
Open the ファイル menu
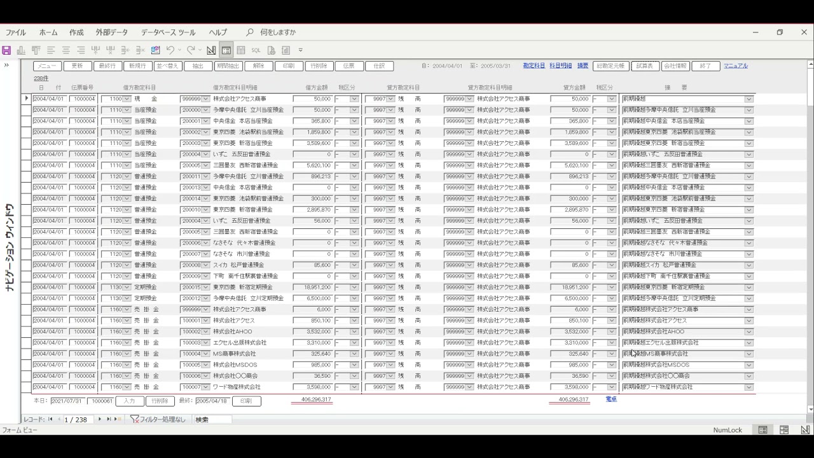click(x=16, y=32)
